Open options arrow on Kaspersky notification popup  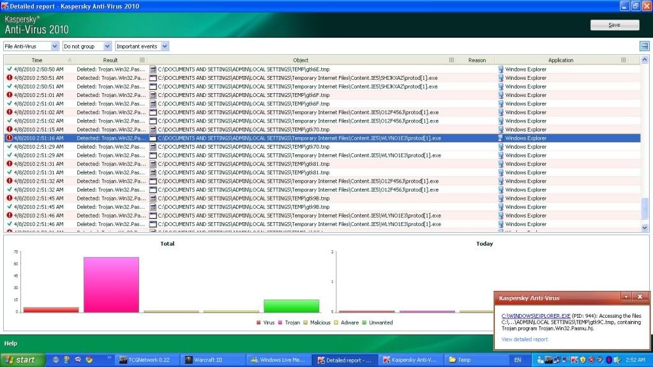point(626,297)
